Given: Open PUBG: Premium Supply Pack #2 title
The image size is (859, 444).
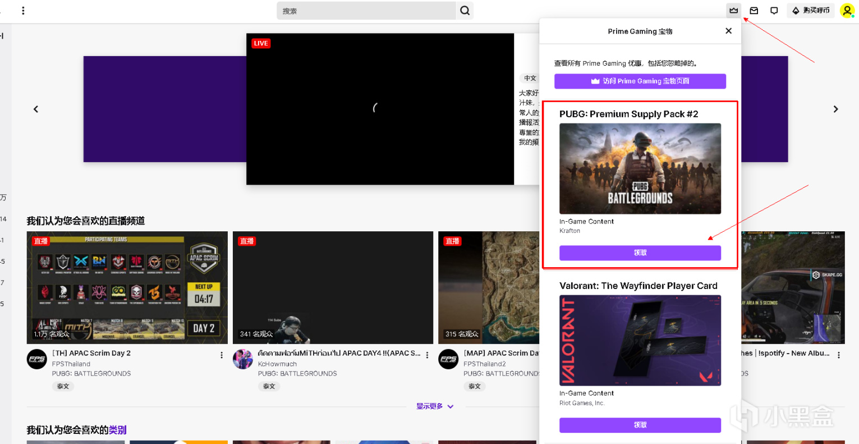Looking at the screenshot, I should [x=629, y=114].
